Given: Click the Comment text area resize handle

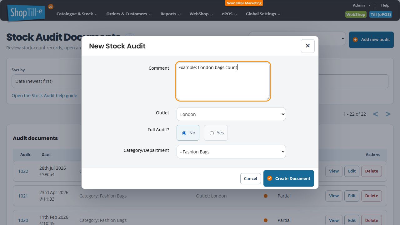Looking at the screenshot, I should (267, 98).
